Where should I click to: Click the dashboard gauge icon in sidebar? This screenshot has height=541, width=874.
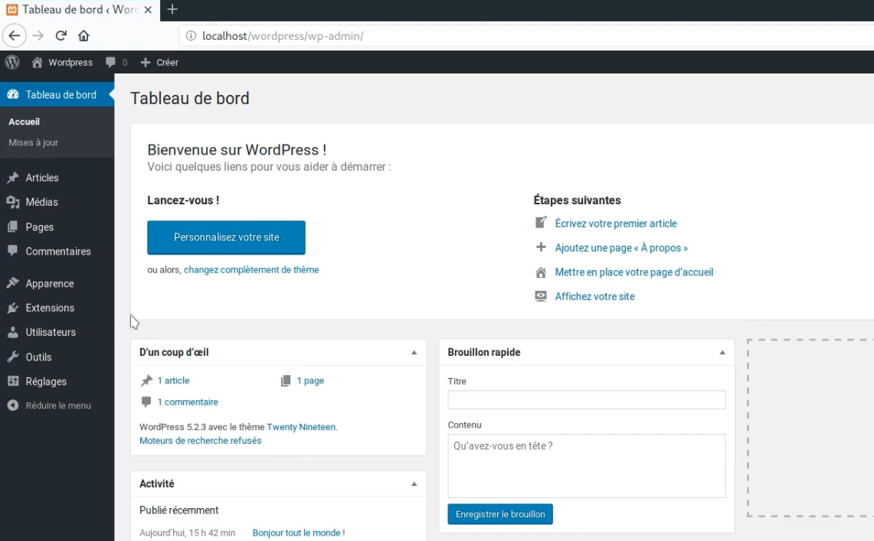(x=13, y=95)
